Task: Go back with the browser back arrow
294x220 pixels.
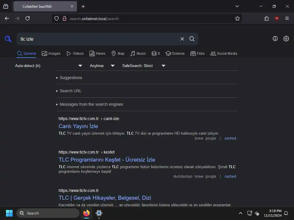Action: tap(7, 18)
